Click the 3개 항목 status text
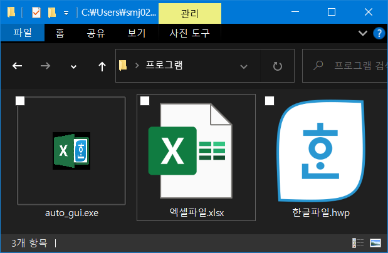The image size is (388, 253). point(29,243)
